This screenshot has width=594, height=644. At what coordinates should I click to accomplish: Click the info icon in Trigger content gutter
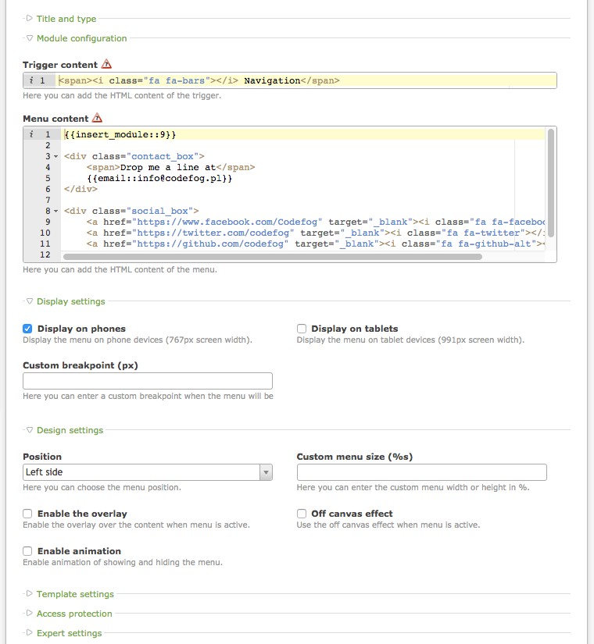pos(30,80)
